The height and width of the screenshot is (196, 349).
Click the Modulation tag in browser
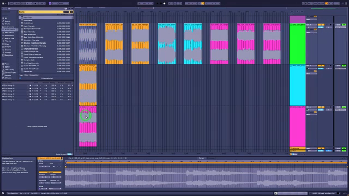[x=34, y=75]
